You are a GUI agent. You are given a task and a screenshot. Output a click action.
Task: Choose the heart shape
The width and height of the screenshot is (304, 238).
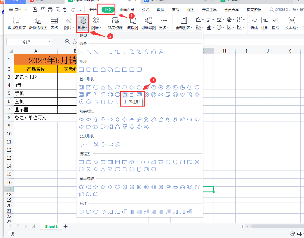183,95
